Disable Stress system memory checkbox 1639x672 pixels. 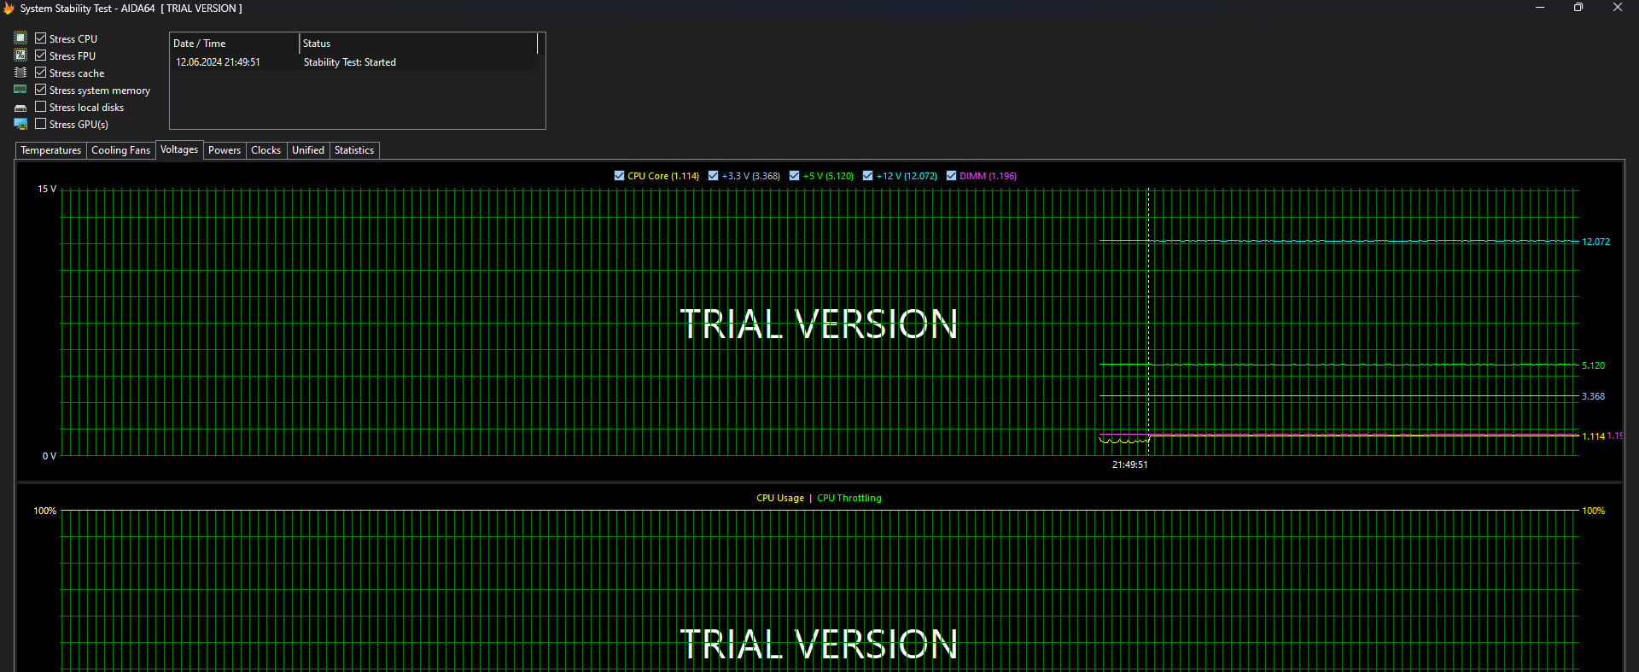click(40, 90)
